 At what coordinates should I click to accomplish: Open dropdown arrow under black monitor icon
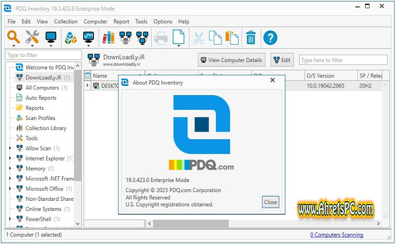(51, 46)
